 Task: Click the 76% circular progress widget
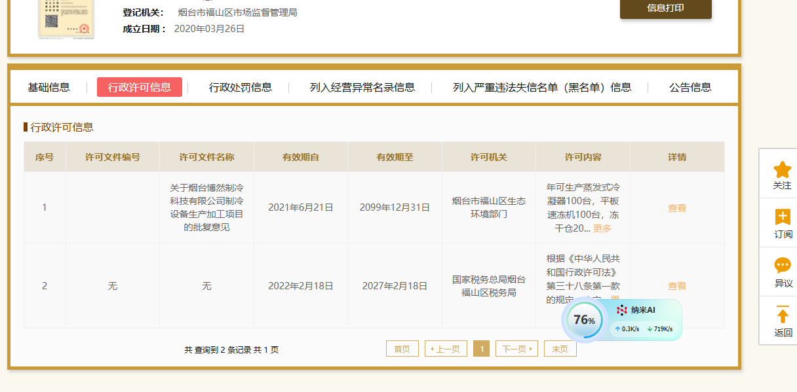pyautogui.click(x=584, y=320)
